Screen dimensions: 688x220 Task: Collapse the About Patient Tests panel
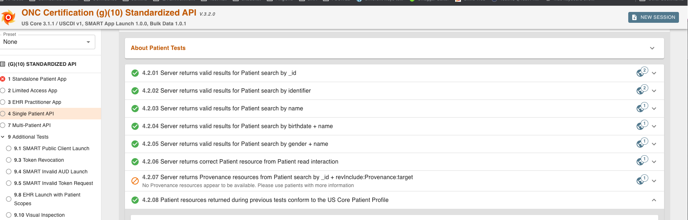[653, 48]
